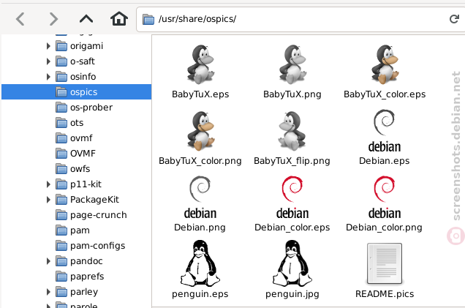Viewport: 465px width, 308px height.
Task: Select the BabyTuX_flip.png file
Action: click(x=292, y=138)
